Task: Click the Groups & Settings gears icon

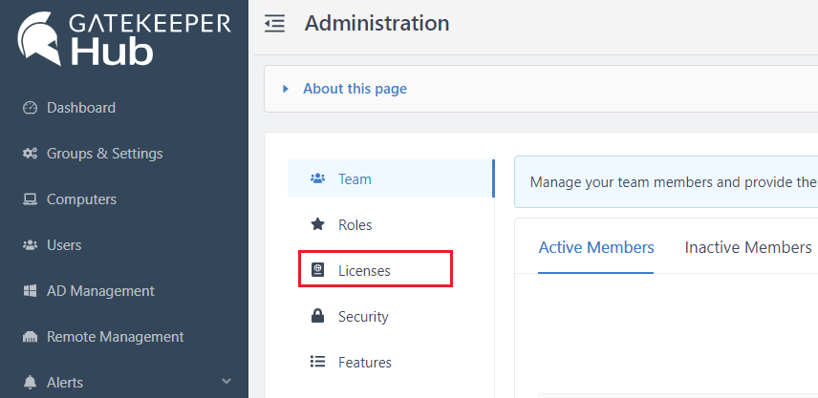Action: [30, 154]
